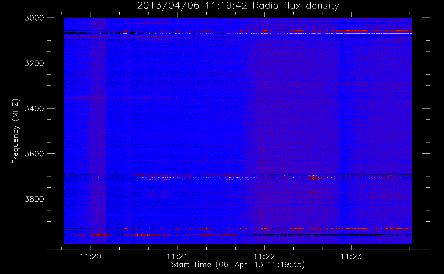Image resolution: width=444 pixels, height=274 pixels.
Task: Select the 3800 frequency tick label
Action: [34, 199]
